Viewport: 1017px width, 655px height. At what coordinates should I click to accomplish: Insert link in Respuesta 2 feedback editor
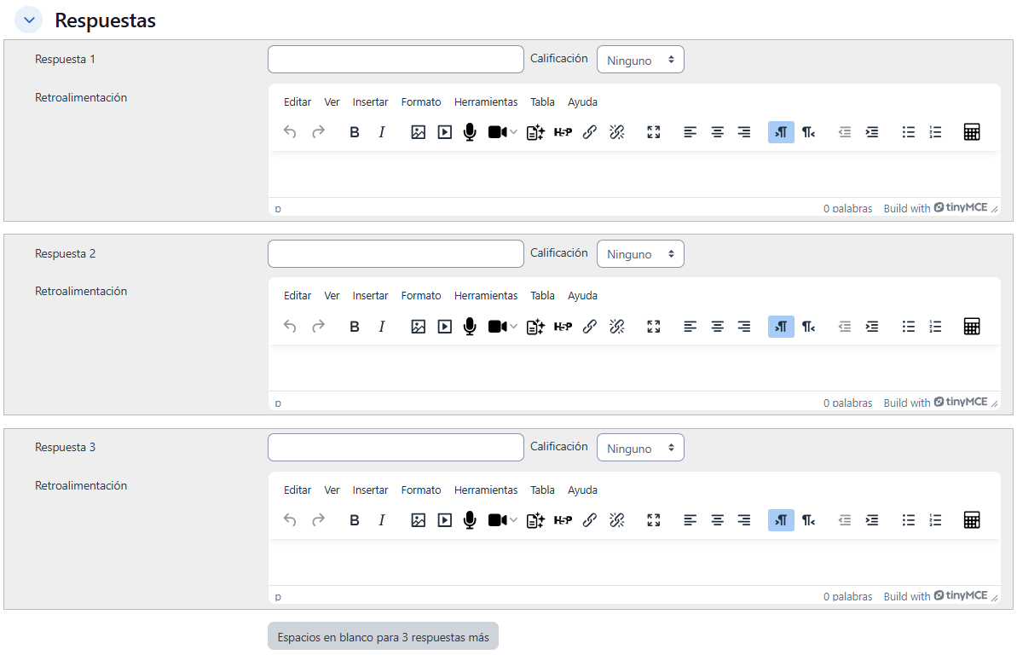click(589, 326)
